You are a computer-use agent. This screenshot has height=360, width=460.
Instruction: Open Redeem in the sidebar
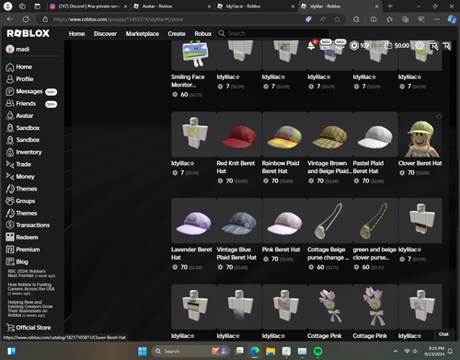click(x=22, y=238)
